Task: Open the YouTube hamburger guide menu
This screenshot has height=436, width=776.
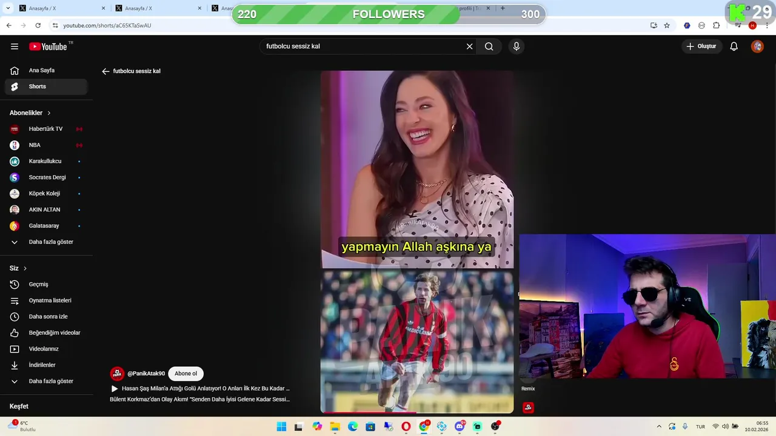Action: click(15, 47)
